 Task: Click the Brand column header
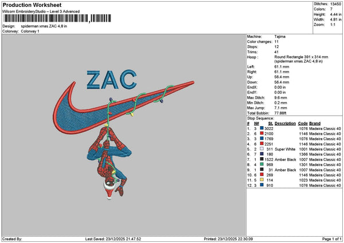click(x=315, y=123)
